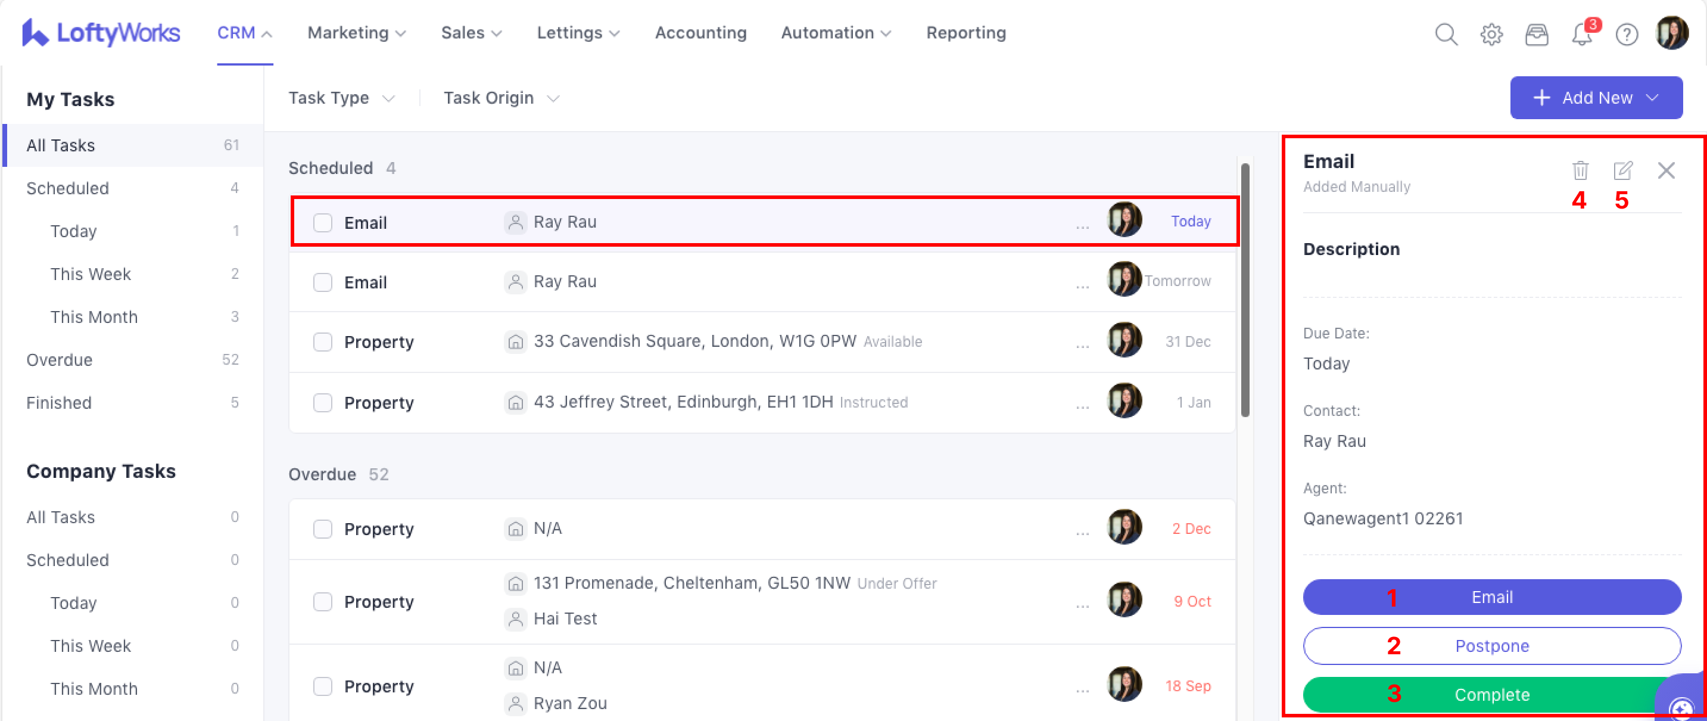Screen dimensions: 1707x721
Task: Go to the Reporting tab
Action: pyautogui.click(x=965, y=33)
